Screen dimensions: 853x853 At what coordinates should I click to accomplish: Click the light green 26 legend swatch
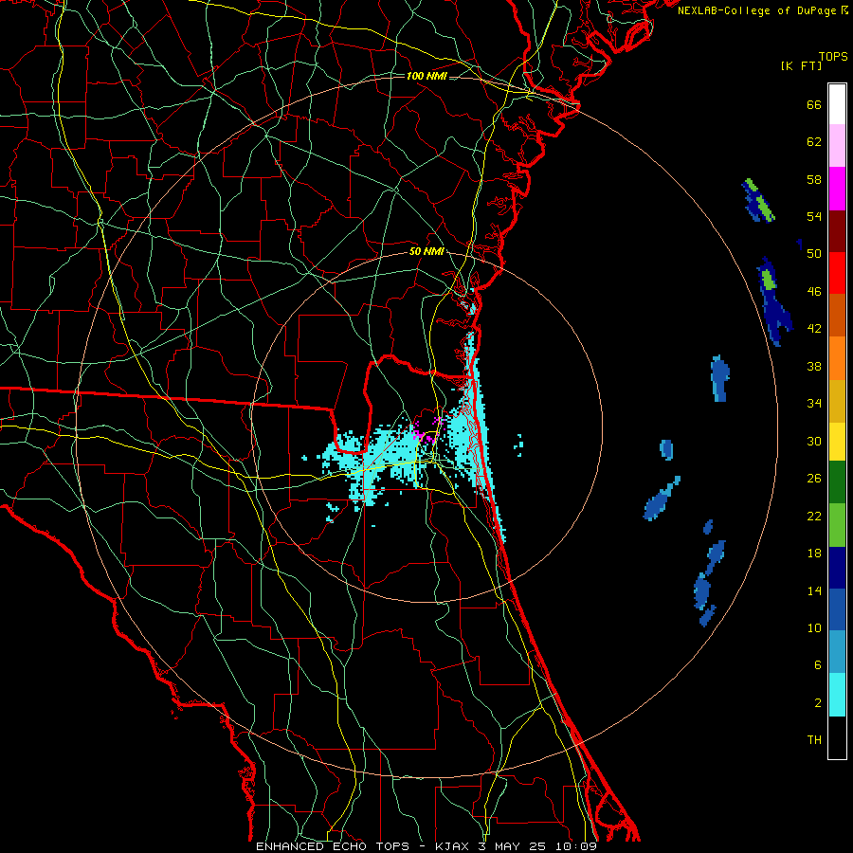[837, 525]
